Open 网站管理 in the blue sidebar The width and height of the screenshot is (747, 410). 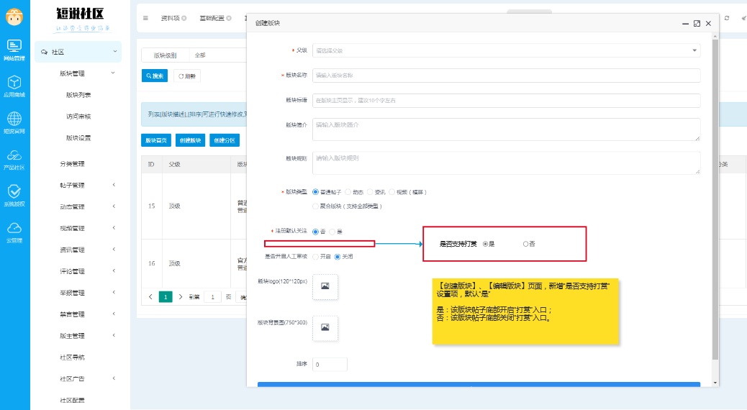[x=14, y=50]
